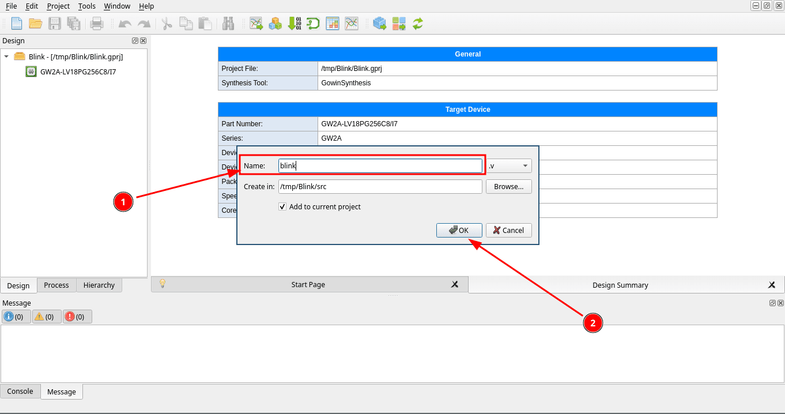Viewport: 785px width, 414px height.
Task: Click the Save All icon
Action: [x=74, y=24]
